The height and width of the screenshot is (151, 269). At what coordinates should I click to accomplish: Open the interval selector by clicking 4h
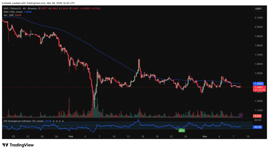coord(24,8)
